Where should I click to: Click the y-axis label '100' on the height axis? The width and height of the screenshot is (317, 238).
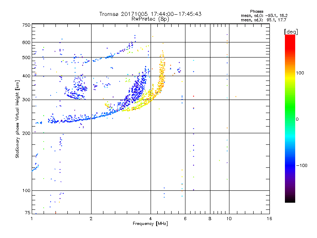click(26, 190)
